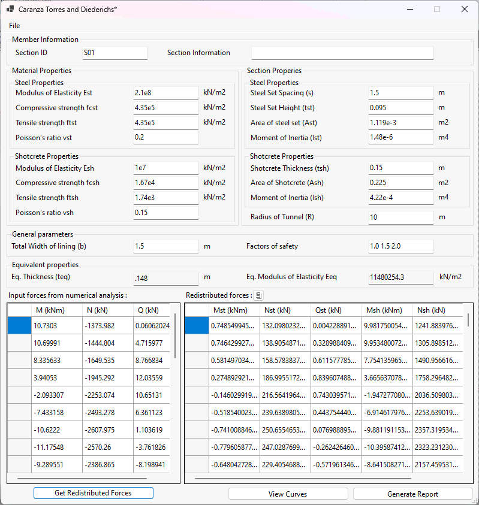Click redistributed forces table horizontal scrollbar
Viewport: 479px width, 505px height.
click(303, 478)
